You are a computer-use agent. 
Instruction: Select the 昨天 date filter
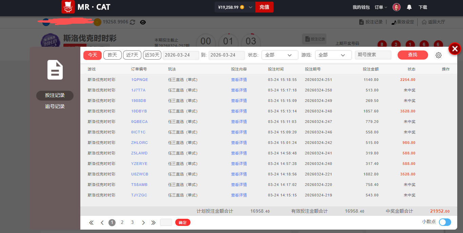[112, 55]
